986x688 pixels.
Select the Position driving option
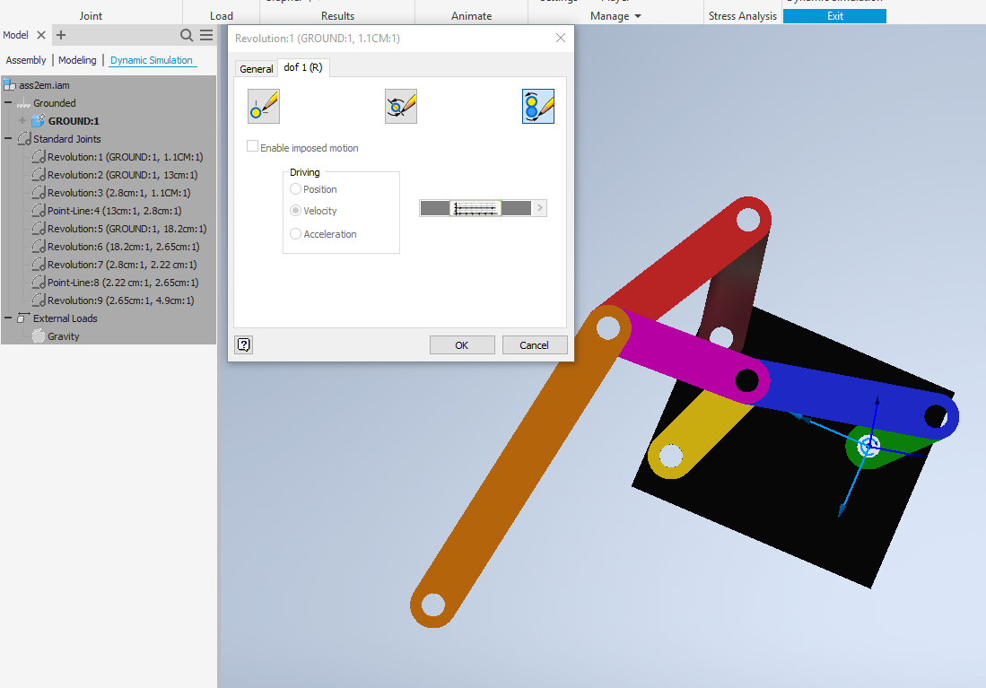pos(295,189)
